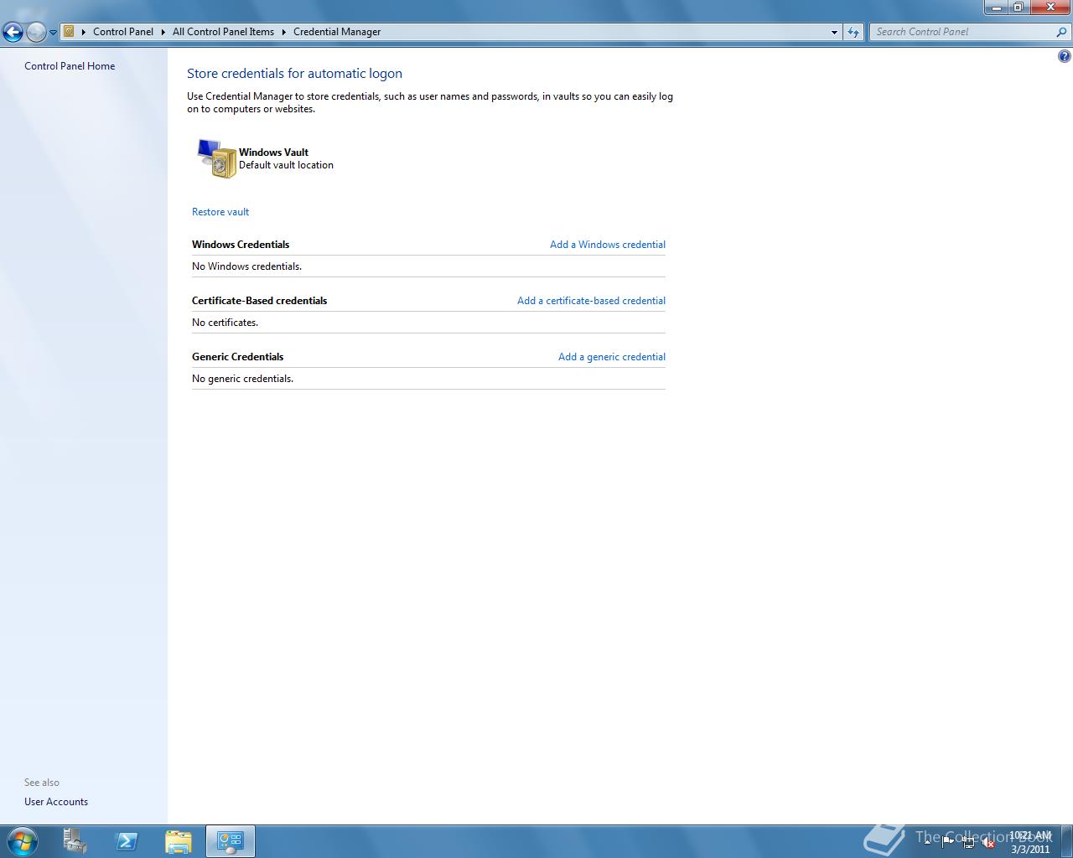Click the muted volume tray icon
This screenshot has width=1073, height=858.
(988, 843)
